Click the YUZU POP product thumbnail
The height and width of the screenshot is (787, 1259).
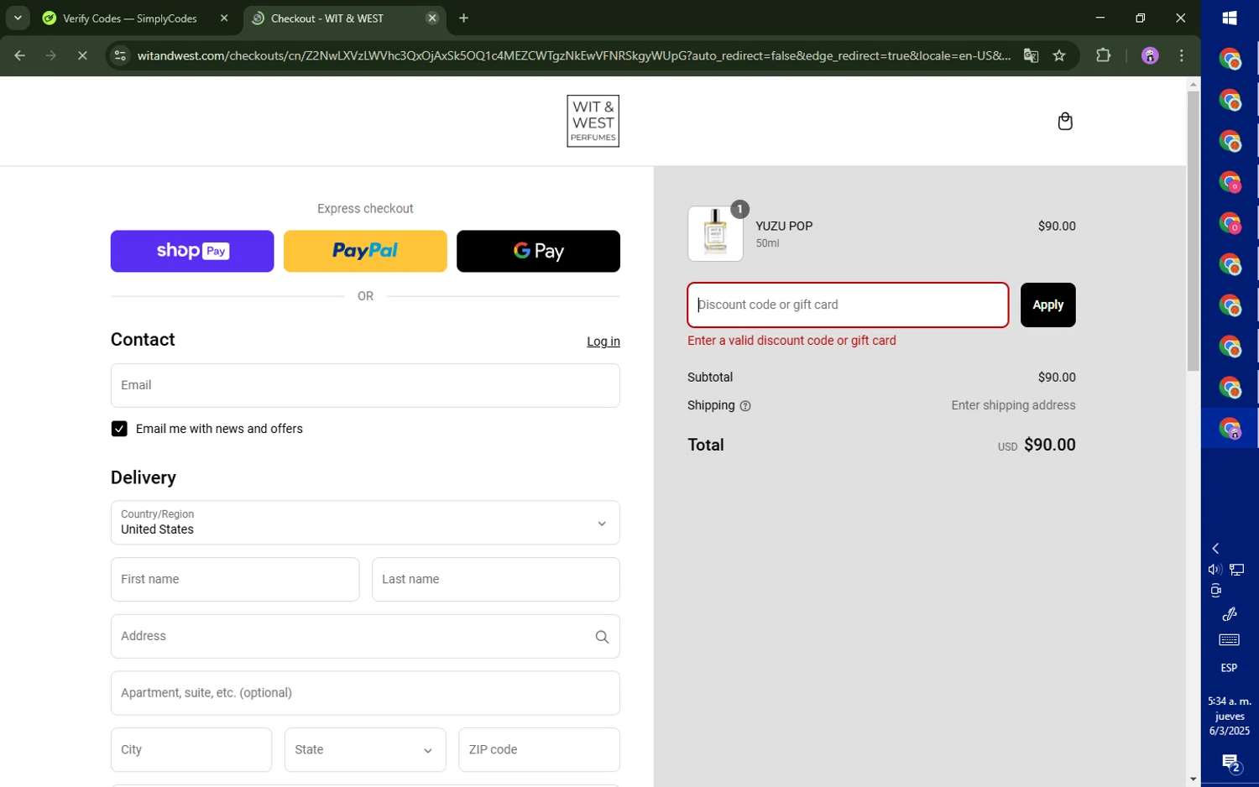[x=715, y=234]
